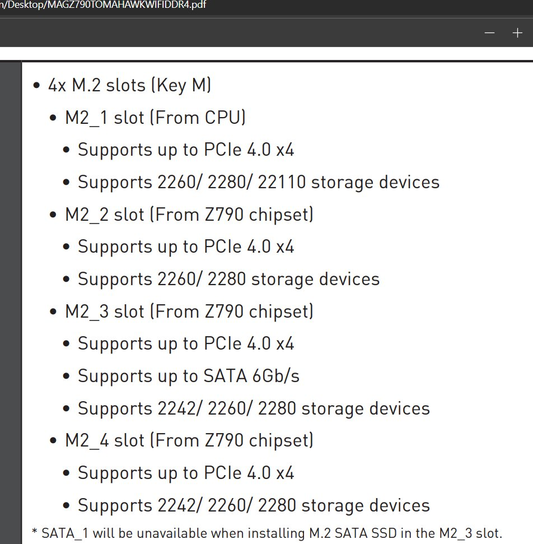533x544 pixels.
Task: Click 'Supports 2260/ 2280 storage devices' line
Action: (x=228, y=279)
